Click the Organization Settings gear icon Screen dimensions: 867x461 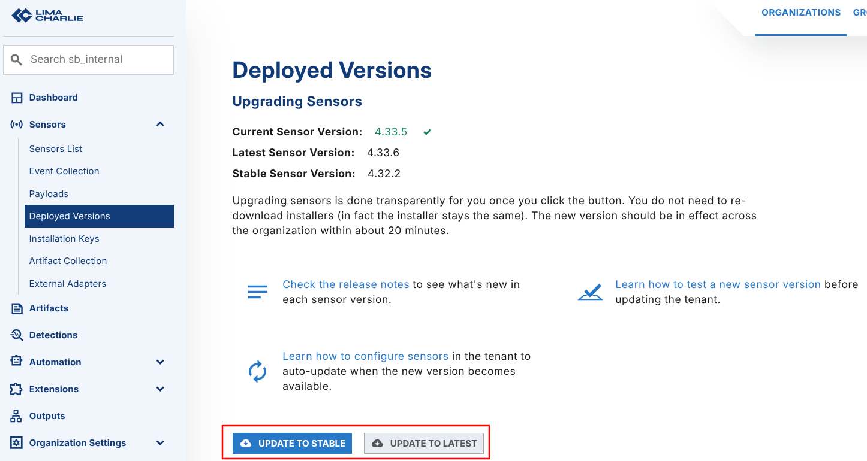point(17,443)
